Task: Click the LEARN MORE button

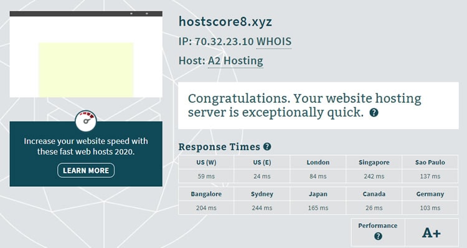Action: pos(86,170)
